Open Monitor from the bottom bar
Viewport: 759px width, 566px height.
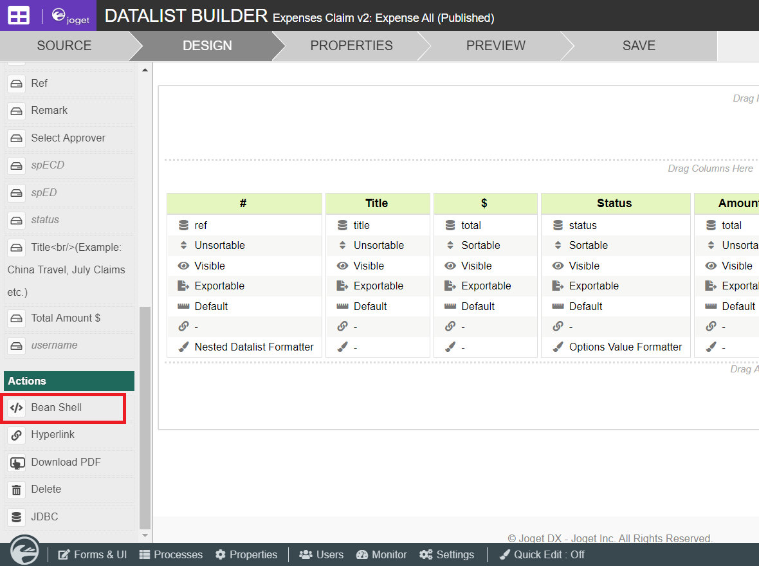pyautogui.click(x=381, y=554)
